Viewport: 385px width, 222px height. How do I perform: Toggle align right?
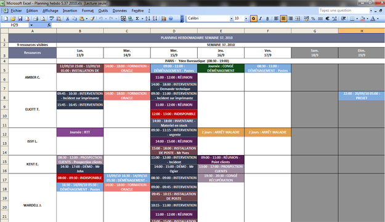click(291, 18)
